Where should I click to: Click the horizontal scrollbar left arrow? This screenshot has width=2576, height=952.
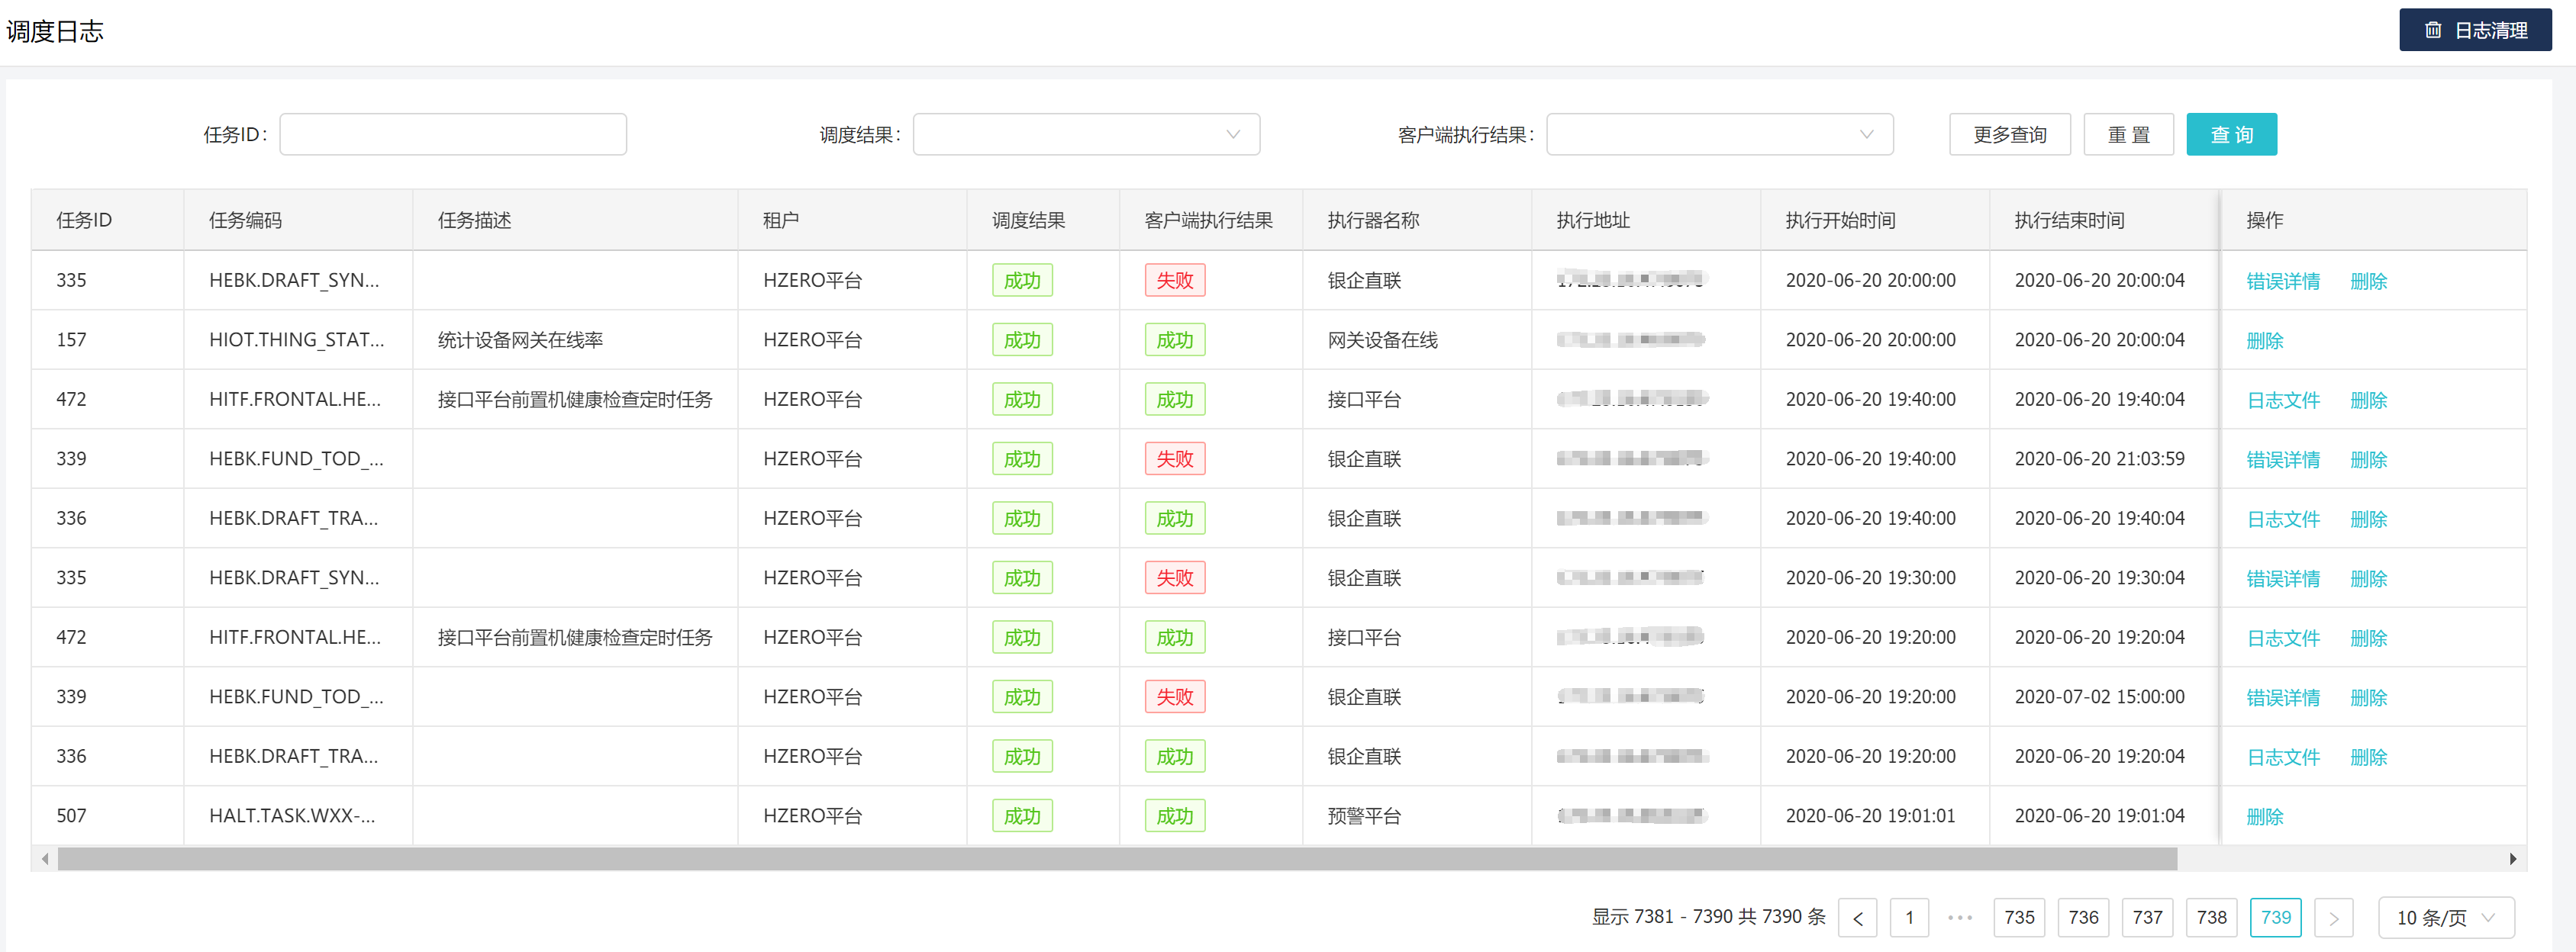pyautogui.click(x=45, y=859)
